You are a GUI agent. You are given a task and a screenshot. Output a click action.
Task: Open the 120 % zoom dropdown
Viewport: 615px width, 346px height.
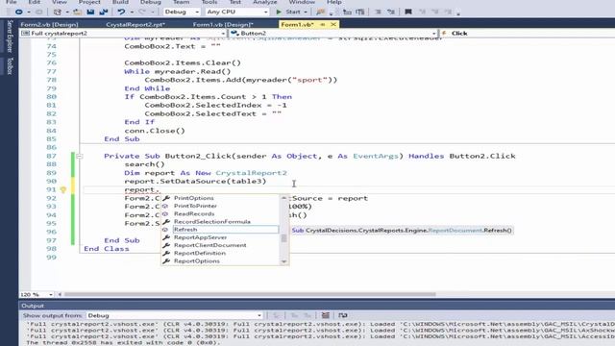tap(37, 294)
